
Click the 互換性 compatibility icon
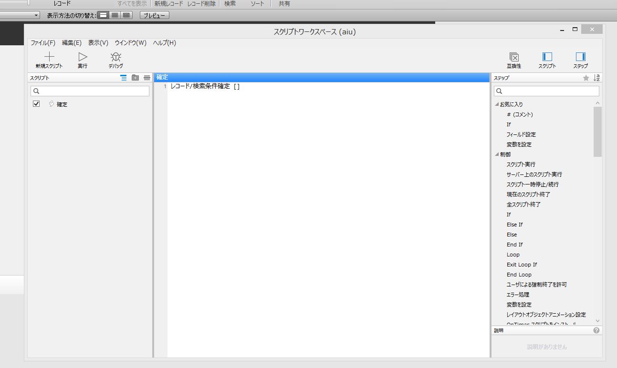pyautogui.click(x=514, y=57)
